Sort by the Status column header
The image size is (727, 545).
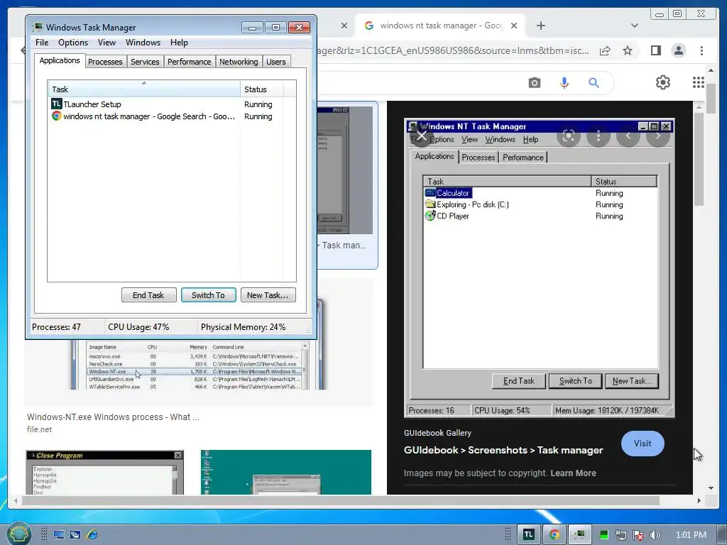[261, 89]
